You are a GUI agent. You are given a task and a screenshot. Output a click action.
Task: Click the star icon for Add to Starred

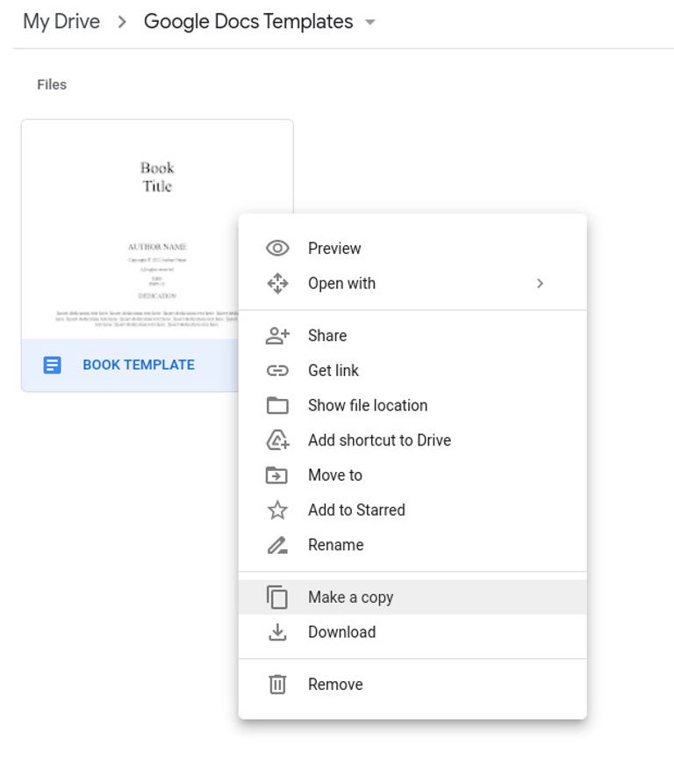point(277,511)
